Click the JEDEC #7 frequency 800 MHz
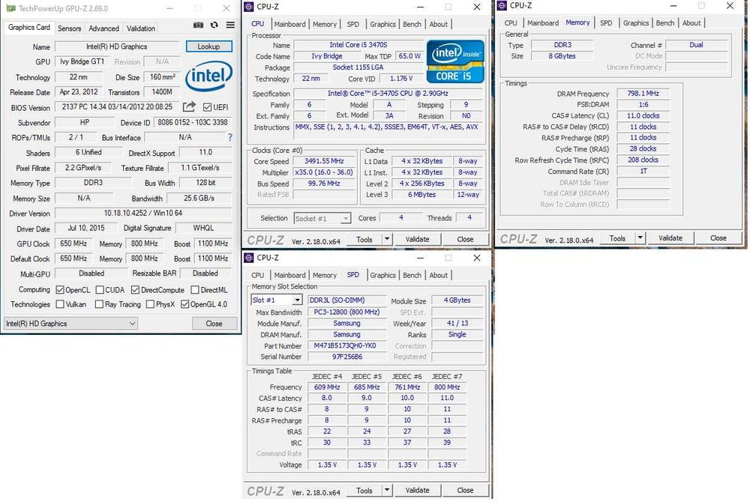This screenshot has height=502, width=750. 447,387
